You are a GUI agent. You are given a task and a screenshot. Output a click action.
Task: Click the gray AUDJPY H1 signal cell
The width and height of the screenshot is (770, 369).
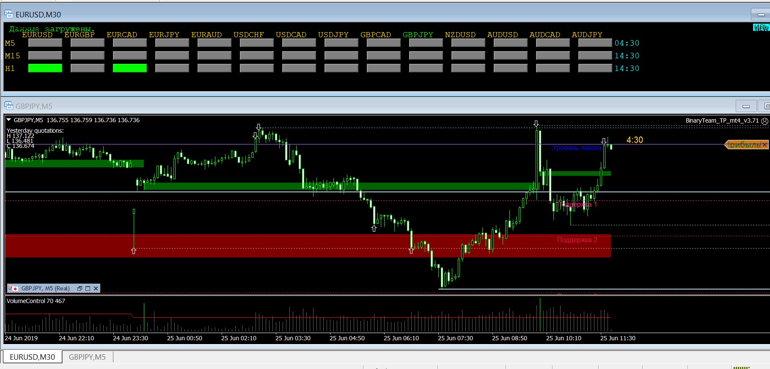coord(595,68)
